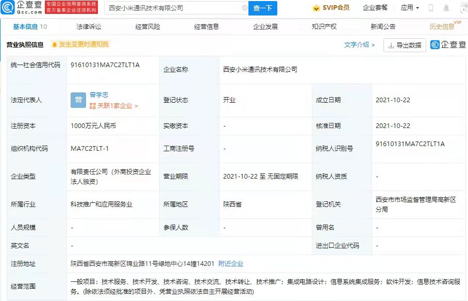Select credit code 91610131MA7C2TLT1A under 统一社会信用代码
The height and width of the screenshot is (301, 468).
(105, 65)
